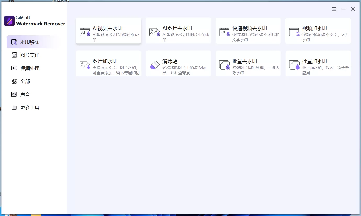Select the 视频加水印 tool icon
This screenshot has width=361, height=216.
(x=294, y=31)
